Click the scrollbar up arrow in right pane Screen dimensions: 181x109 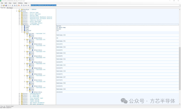tap(180, 10)
